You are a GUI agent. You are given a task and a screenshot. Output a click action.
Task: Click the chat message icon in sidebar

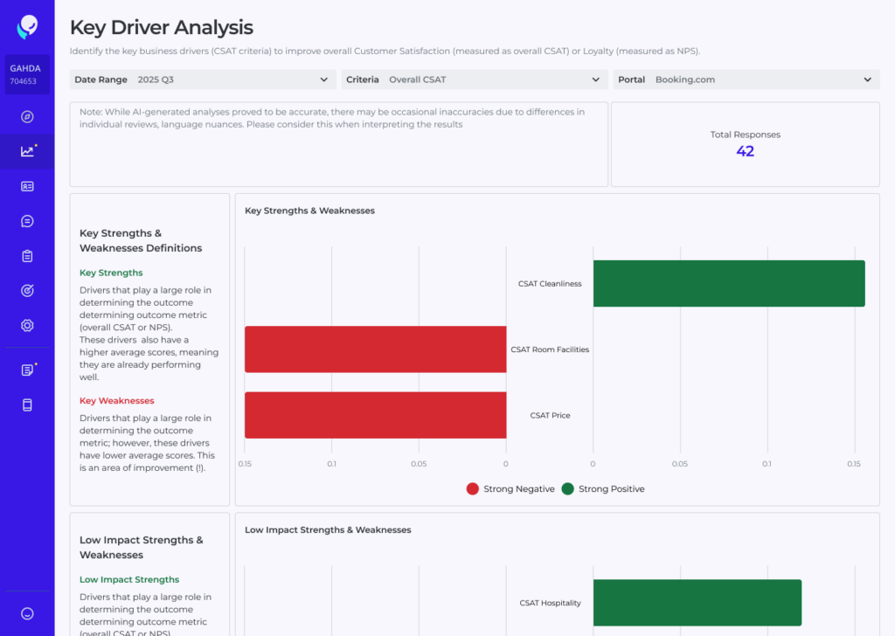pyautogui.click(x=27, y=221)
